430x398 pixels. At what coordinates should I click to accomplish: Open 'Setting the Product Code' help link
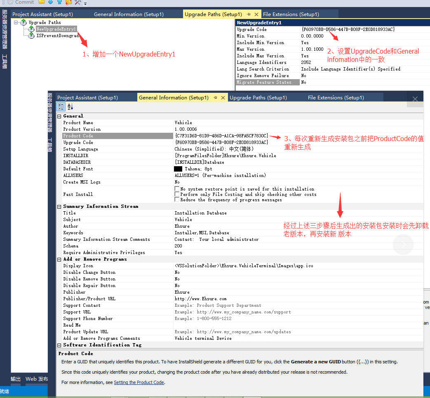click(x=139, y=382)
